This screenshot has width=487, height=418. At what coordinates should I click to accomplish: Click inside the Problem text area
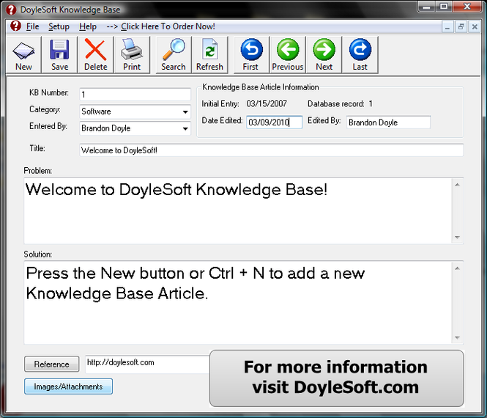coord(238,210)
